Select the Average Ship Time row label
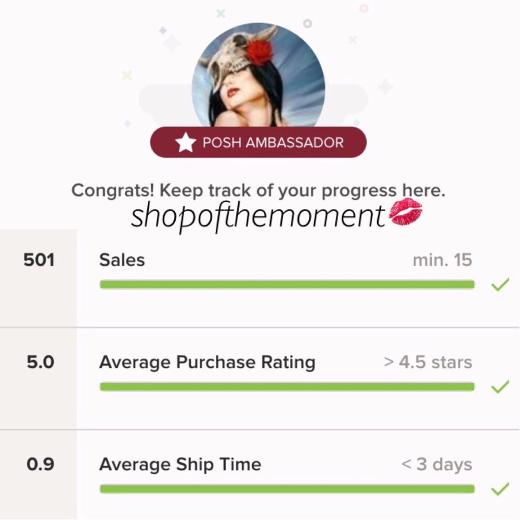520x520 pixels. pyautogui.click(x=179, y=464)
